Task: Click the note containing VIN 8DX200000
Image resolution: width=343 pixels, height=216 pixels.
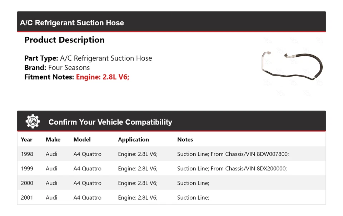Action: tap(232, 169)
